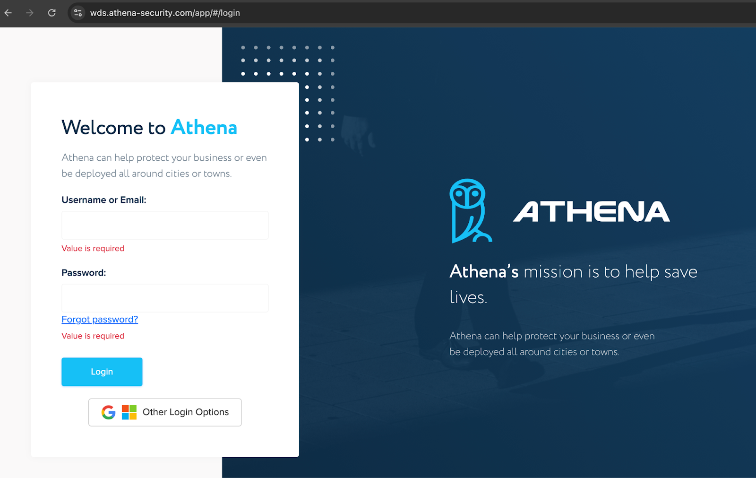Screen dimensions: 756x478
Task: Open the Forgot password link
Action: 100,319
